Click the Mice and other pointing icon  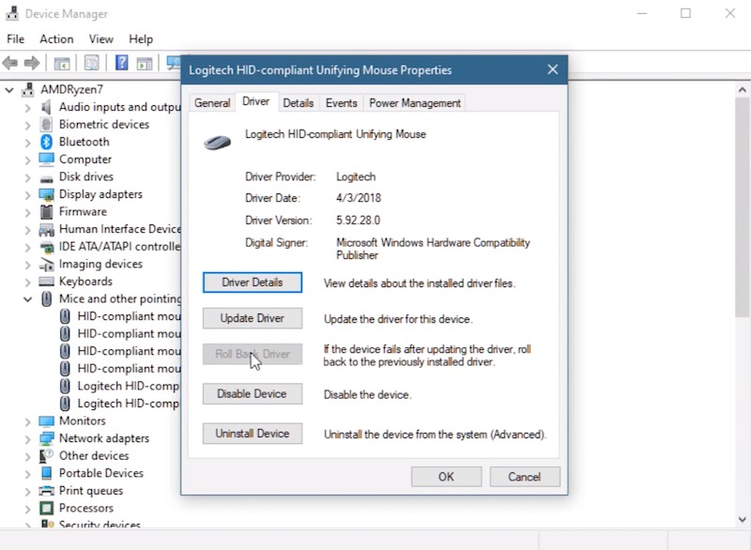click(x=46, y=298)
